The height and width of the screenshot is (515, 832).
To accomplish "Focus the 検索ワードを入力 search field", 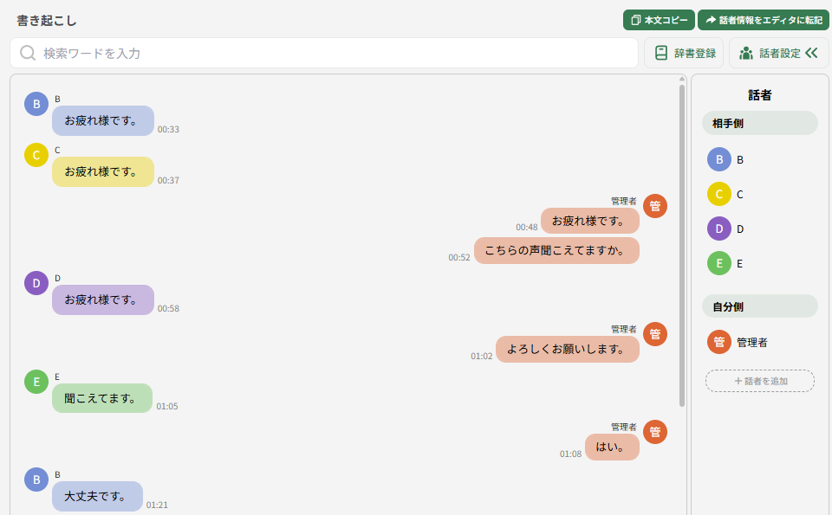I will point(323,53).
